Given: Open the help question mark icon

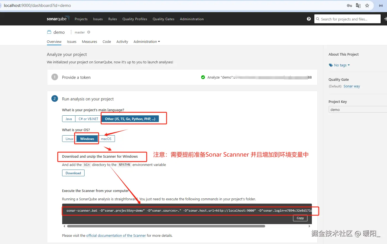Looking at the screenshot, I should (x=309, y=19).
